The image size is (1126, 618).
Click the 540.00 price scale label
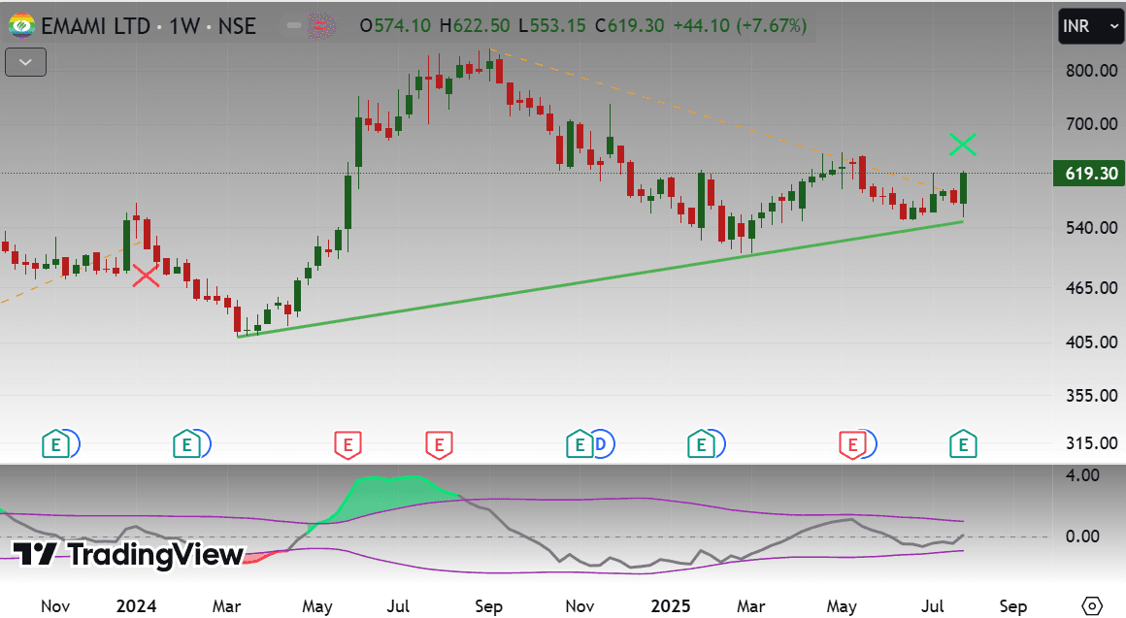click(x=1091, y=228)
